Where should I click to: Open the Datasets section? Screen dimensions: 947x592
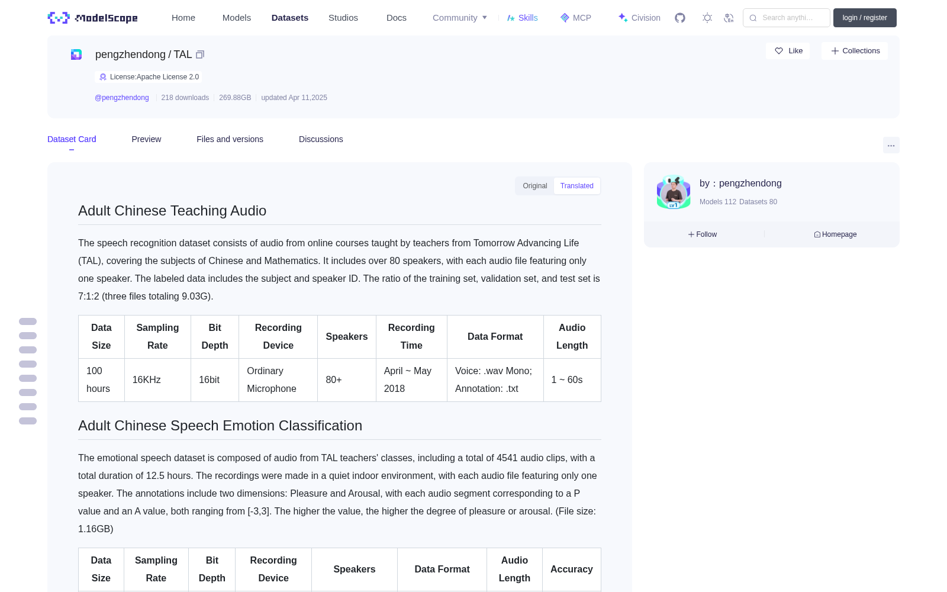pos(290,18)
